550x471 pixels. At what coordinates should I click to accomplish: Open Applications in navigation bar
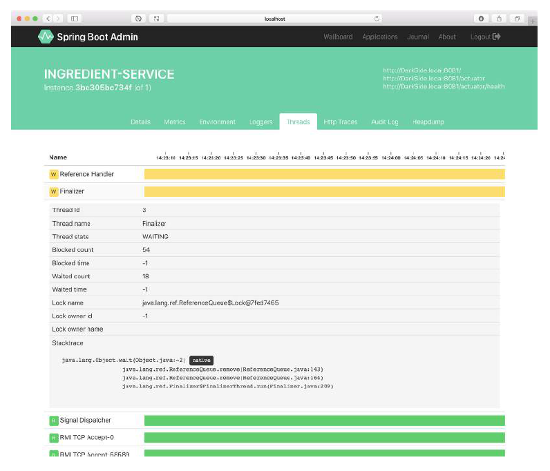[380, 37]
